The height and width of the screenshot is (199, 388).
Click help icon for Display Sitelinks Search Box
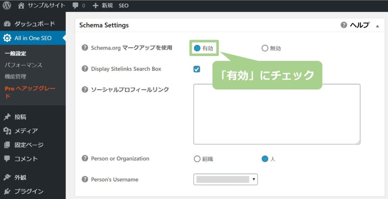point(85,69)
